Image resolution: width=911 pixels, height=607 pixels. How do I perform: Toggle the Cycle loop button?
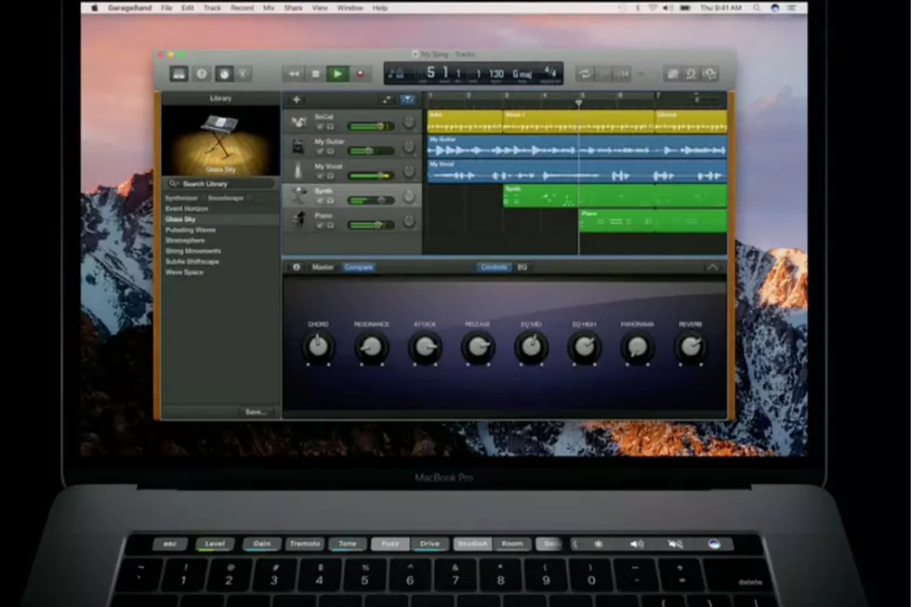(585, 73)
